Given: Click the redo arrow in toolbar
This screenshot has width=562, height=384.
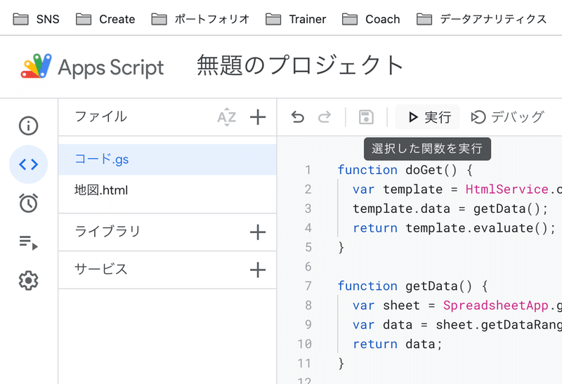Looking at the screenshot, I should coord(324,117).
